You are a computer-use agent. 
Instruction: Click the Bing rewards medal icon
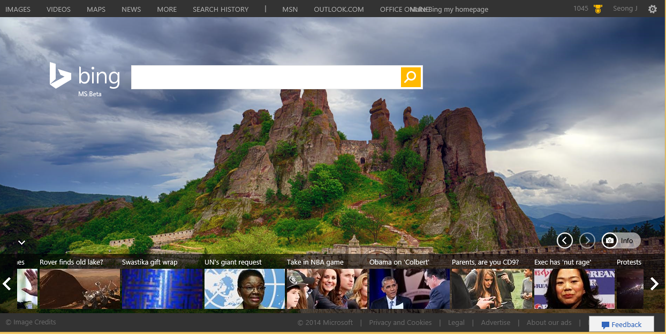point(598,9)
